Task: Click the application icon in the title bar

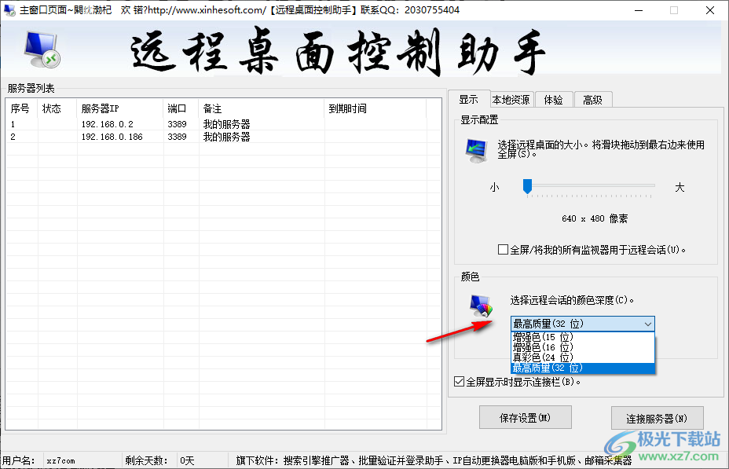Action: (9, 9)
